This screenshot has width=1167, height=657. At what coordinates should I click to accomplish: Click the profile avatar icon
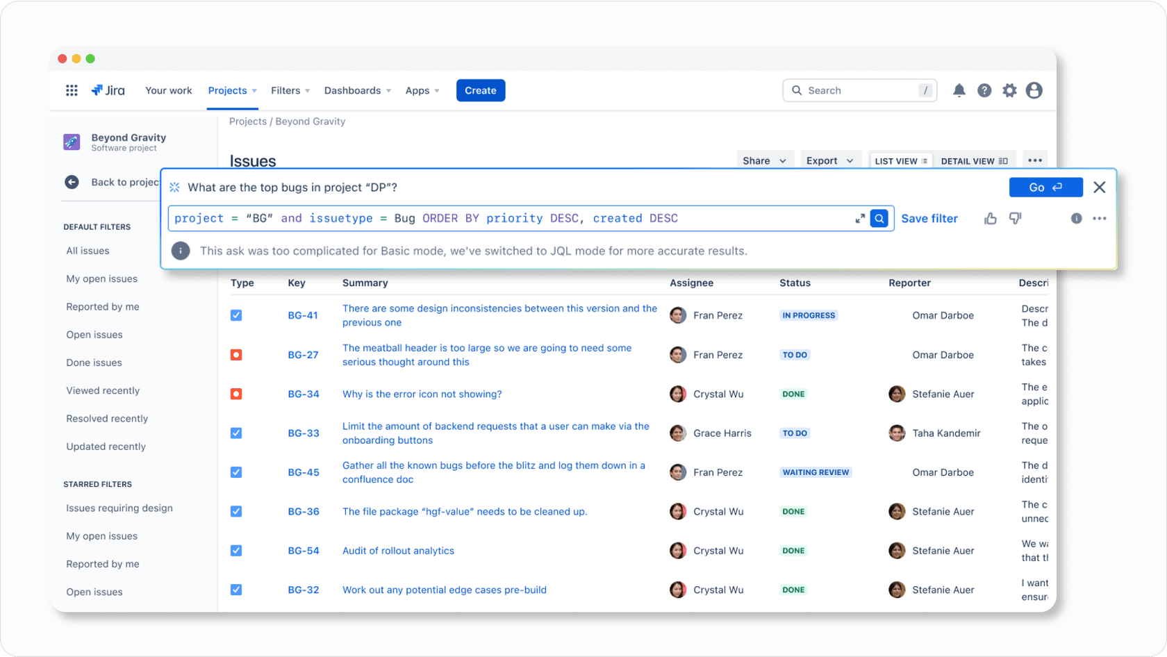click(x=1034, y=90)
